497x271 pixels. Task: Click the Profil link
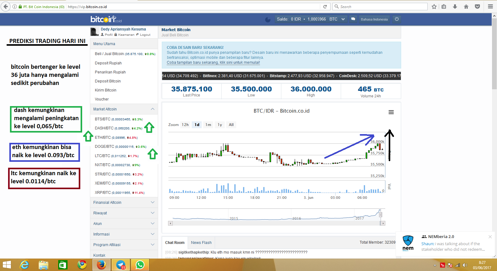point(107,35)
